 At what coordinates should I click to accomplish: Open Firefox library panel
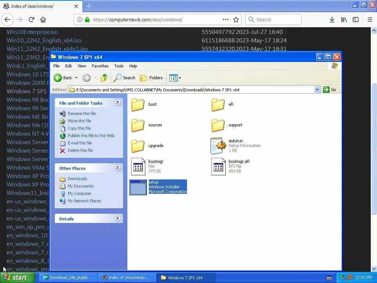(344, 20)
